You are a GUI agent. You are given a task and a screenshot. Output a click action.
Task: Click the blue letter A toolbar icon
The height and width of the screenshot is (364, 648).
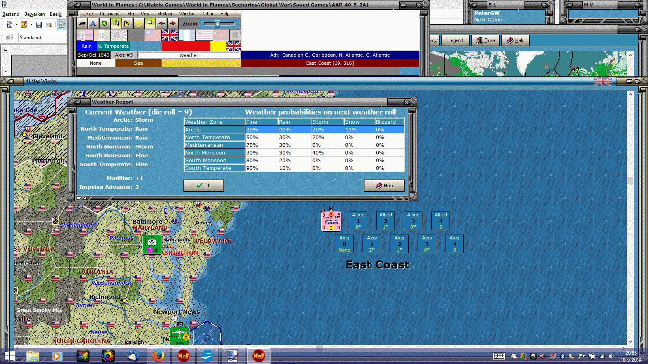point(93,23)
